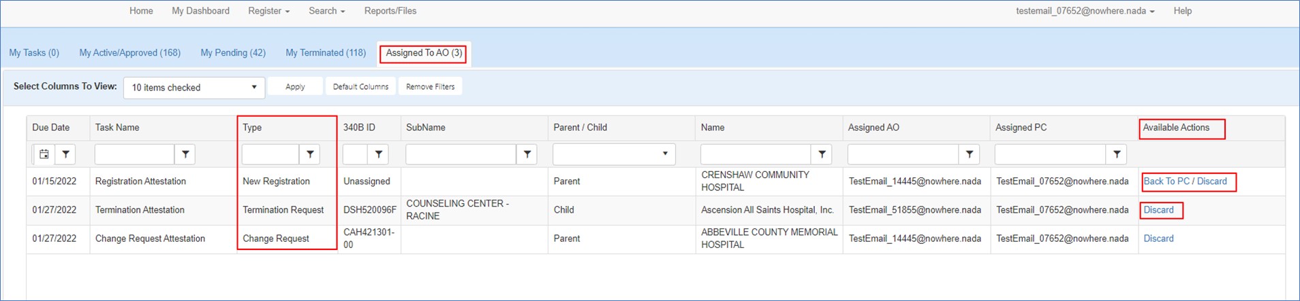This screenshot has height=301, width=1300.
Task: Click the Due Date column filter icon
Action: 65,154
